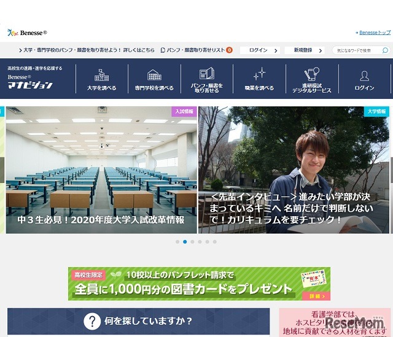Open the 2020年度大学入試改革情報 slide

101,170
